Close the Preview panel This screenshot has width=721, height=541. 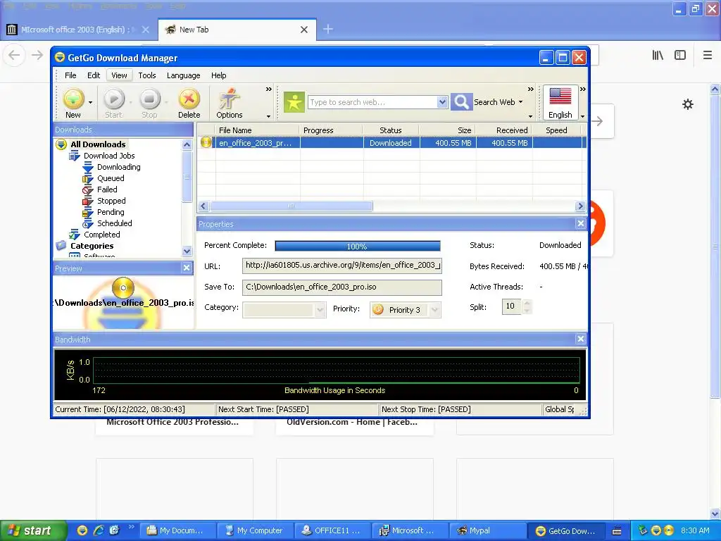click(x=186, y=268)
